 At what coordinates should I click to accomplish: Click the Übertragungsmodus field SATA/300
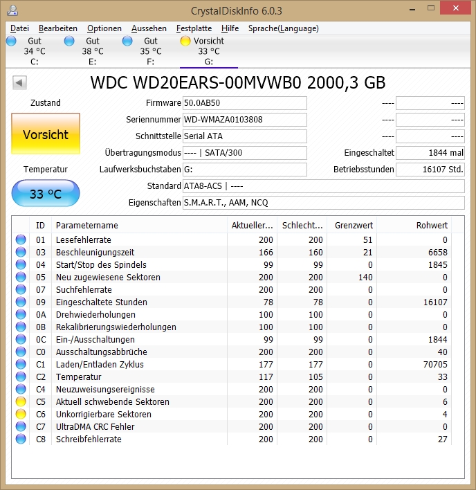245,152
